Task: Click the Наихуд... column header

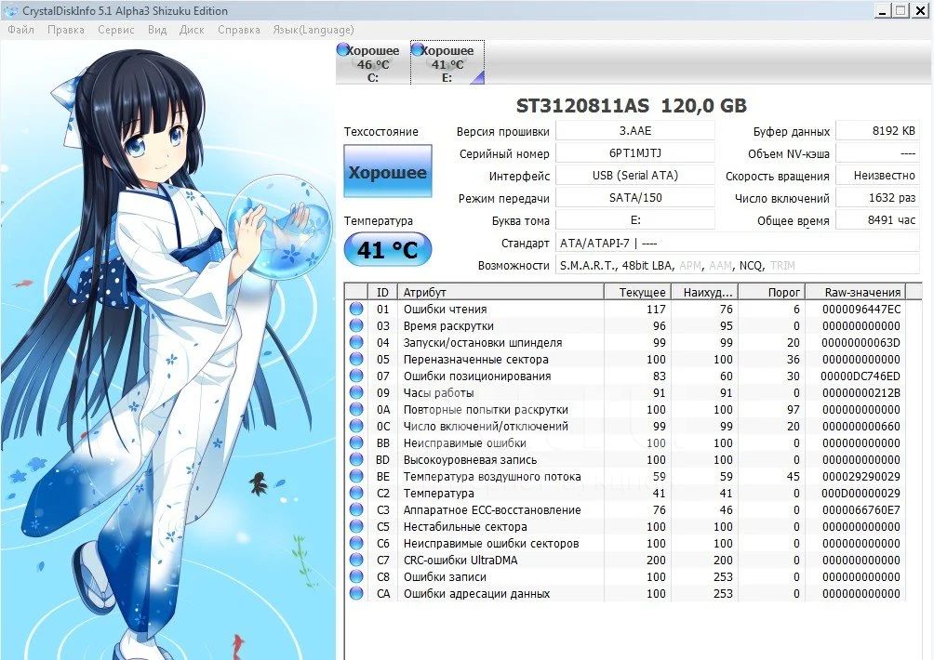Action: click(706, 292)
